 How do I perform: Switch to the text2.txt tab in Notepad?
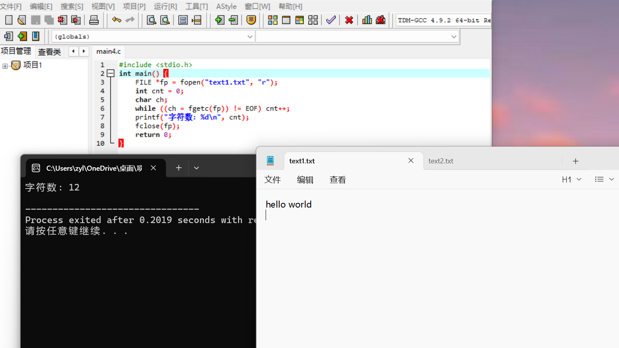click(441, 161)
